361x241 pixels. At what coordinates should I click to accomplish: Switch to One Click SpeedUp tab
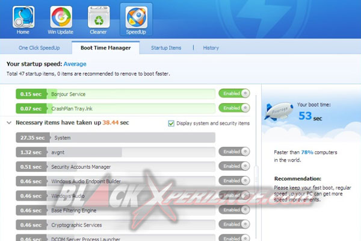pyautogui.click(x=39, y=48)
